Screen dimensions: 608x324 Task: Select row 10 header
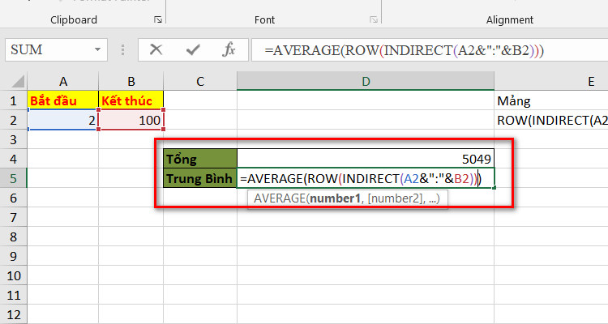[14, 275]
